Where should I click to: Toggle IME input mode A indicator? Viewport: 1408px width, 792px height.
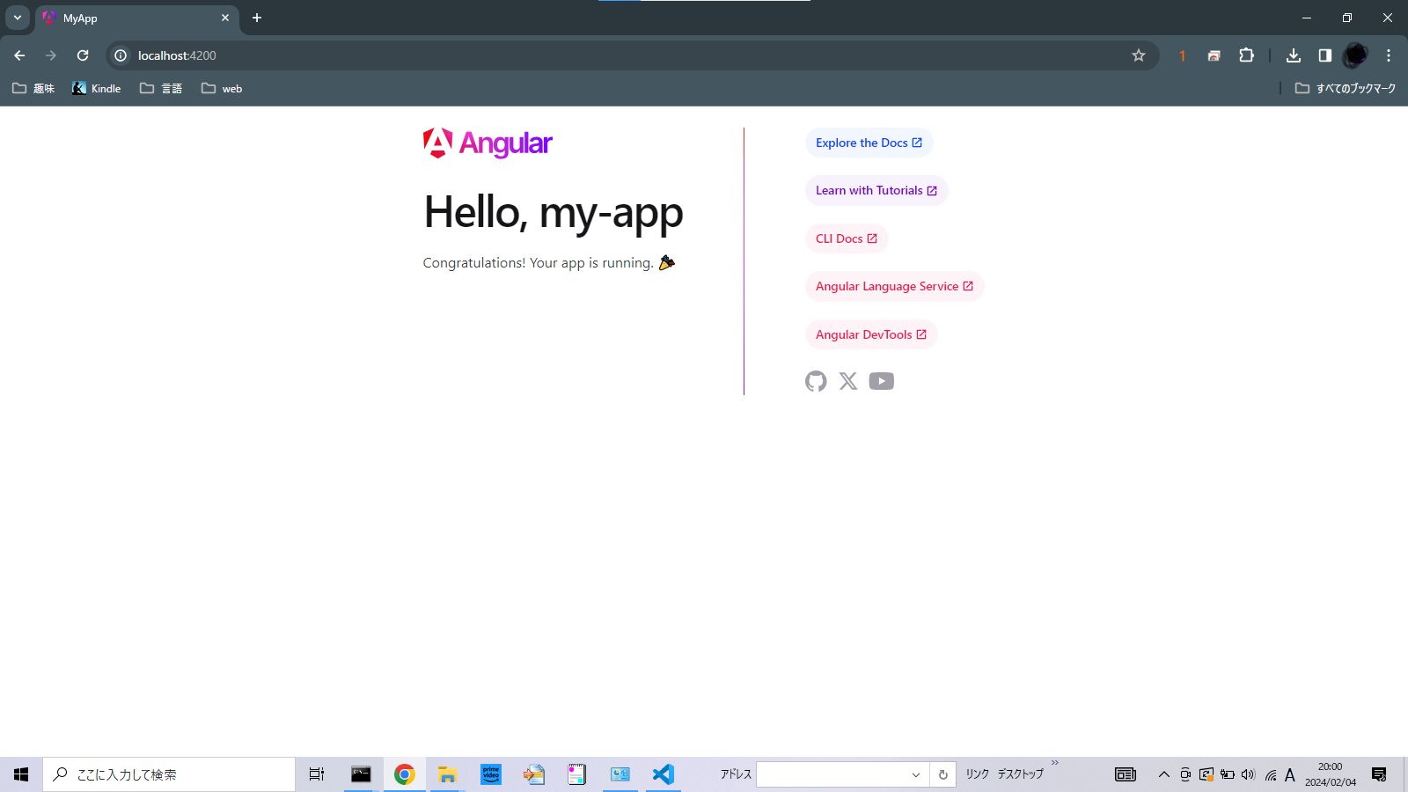point(1290,774)
